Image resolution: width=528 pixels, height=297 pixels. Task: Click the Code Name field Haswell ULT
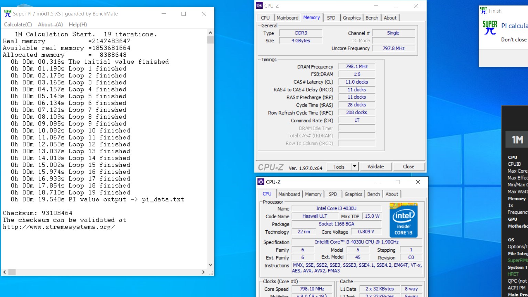coord(315,216)
